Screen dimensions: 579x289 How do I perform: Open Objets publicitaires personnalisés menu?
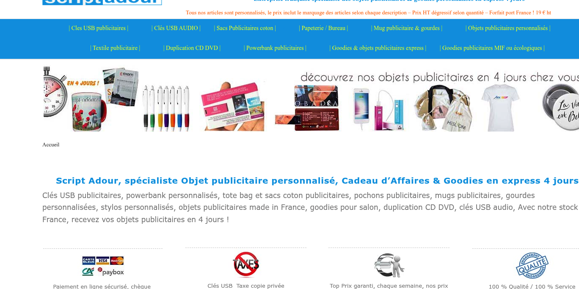[508, 28]
